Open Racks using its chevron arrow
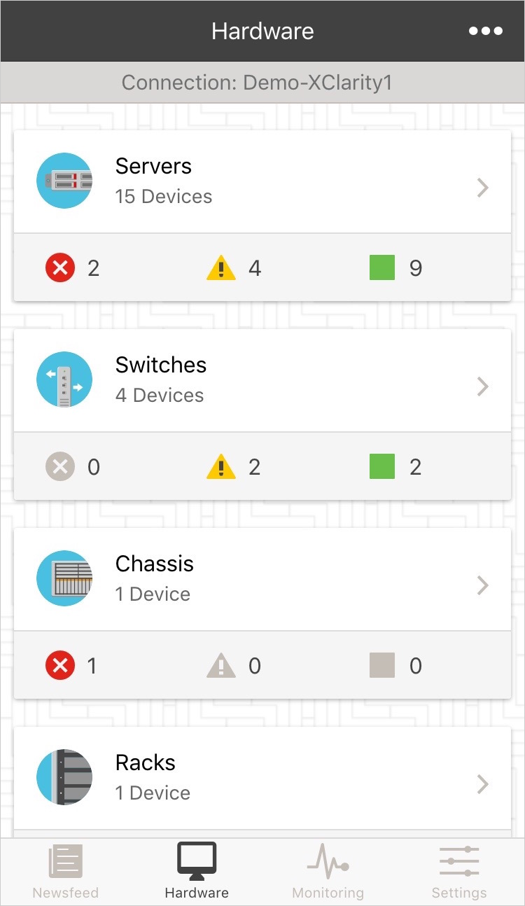This screenshot has width=525, height=906. click(x=482, y=784)
